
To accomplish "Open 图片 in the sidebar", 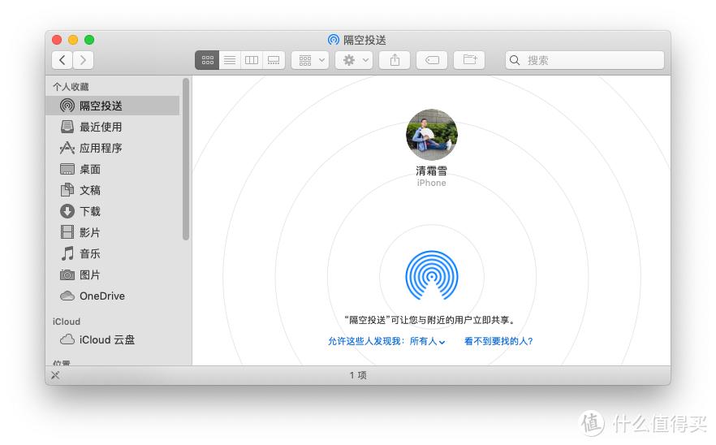I will tap(113, 274).
